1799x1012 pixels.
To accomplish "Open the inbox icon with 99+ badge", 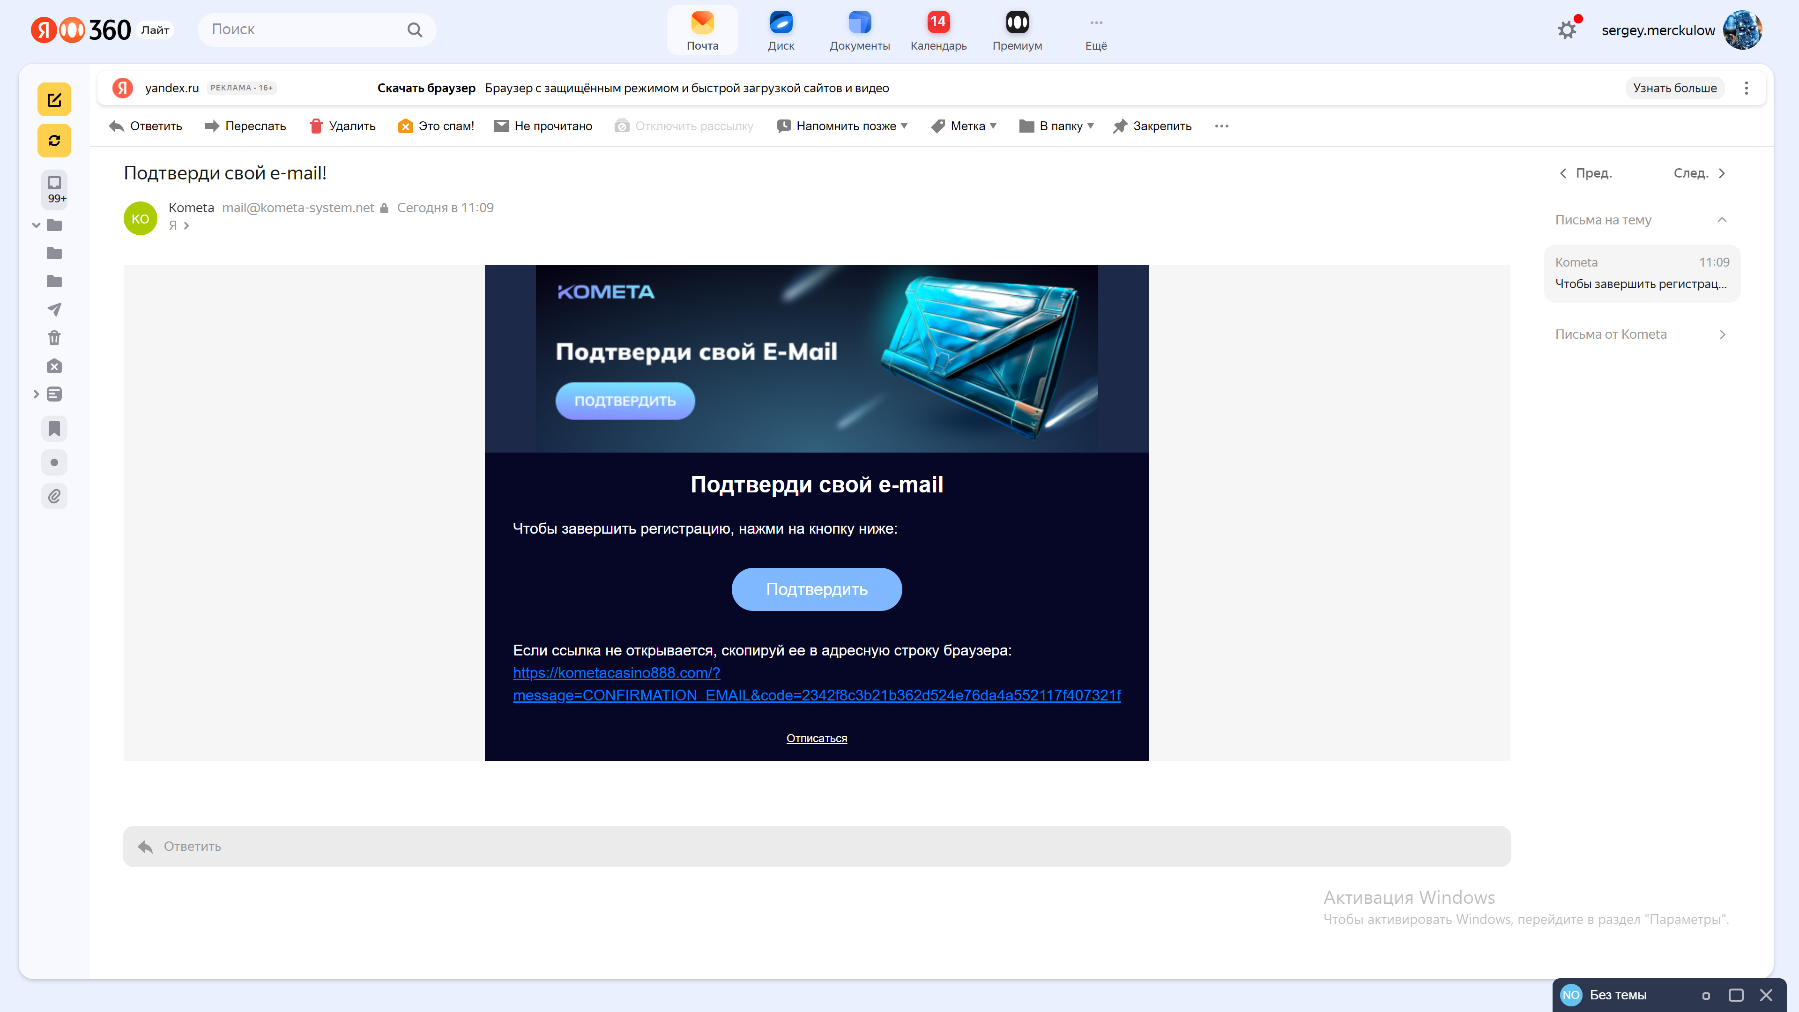I will click(x=54, y=188).
